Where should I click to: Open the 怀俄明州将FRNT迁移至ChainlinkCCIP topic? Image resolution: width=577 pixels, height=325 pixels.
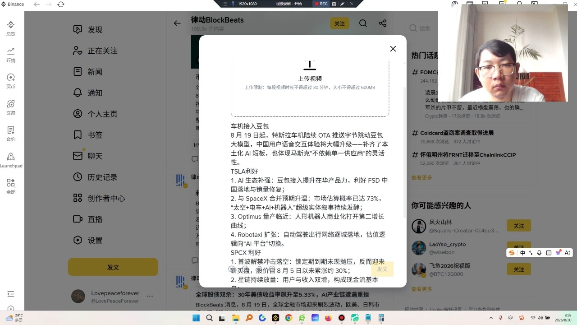point(468,155)
